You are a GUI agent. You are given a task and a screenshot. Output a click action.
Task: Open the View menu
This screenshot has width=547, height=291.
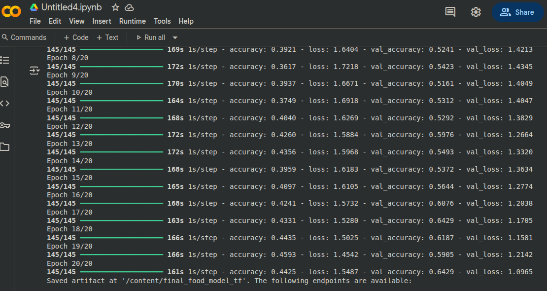pyautogui.click(x=77, y=21)
